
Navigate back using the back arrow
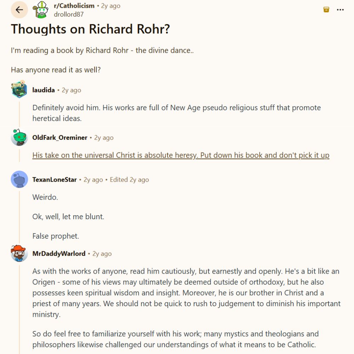click(20, 10)
